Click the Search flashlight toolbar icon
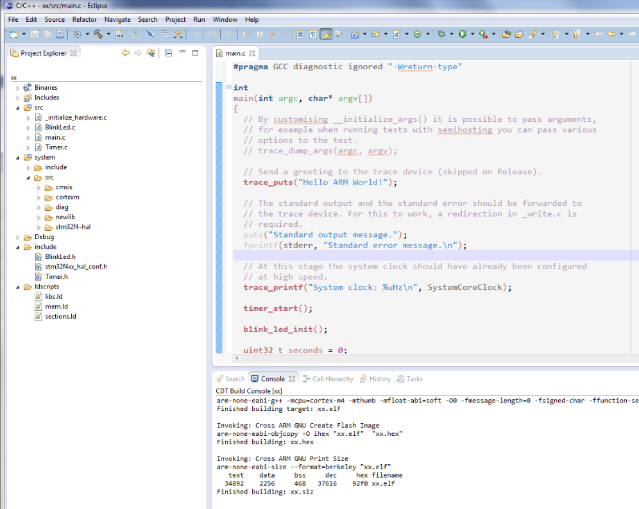This screenshot has width=639, height=509. (x=532, y=34)
